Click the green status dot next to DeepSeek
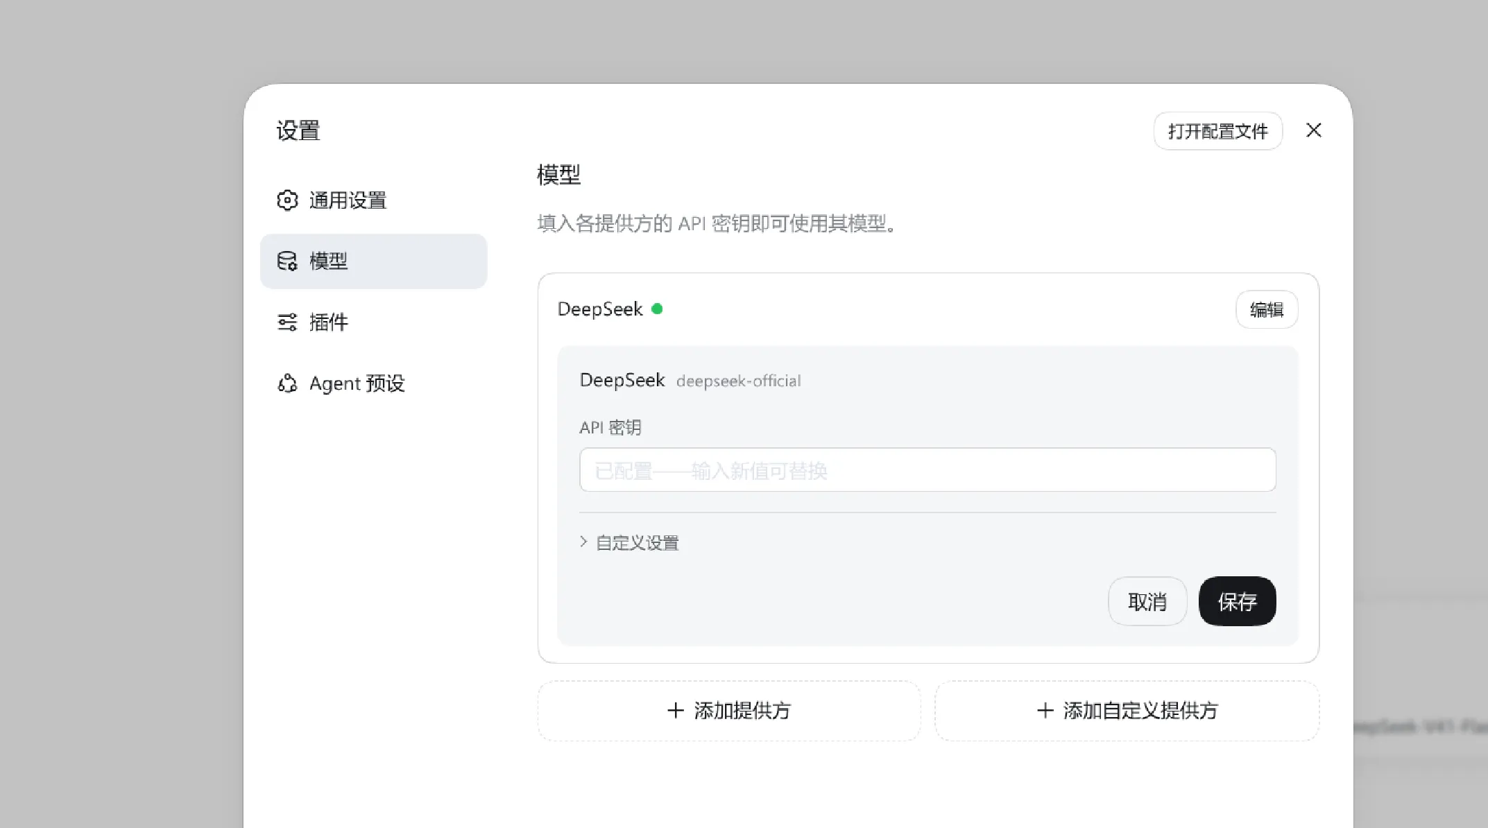Viewport: 1488px width, 828px height. click(x=657, y=309)
